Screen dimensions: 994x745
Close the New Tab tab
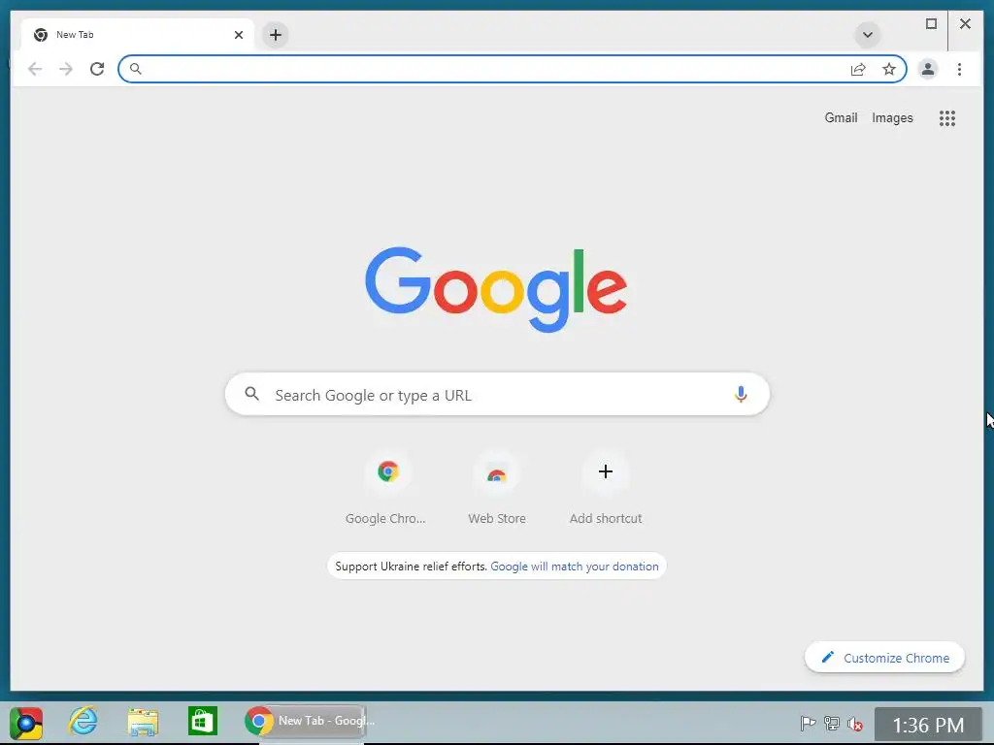239,35
